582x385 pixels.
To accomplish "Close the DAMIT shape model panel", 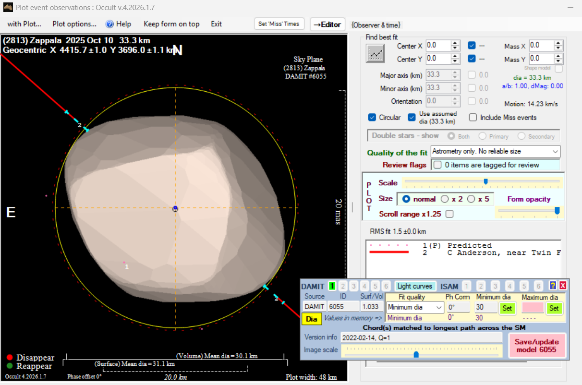I will click(563, 286).
